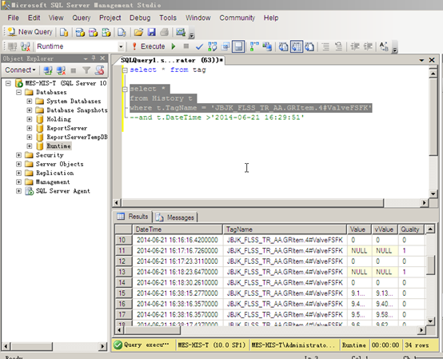The width and height of the screenshot is (443, 359).
Task: Open the Query menu
Action: coord(81,18)
